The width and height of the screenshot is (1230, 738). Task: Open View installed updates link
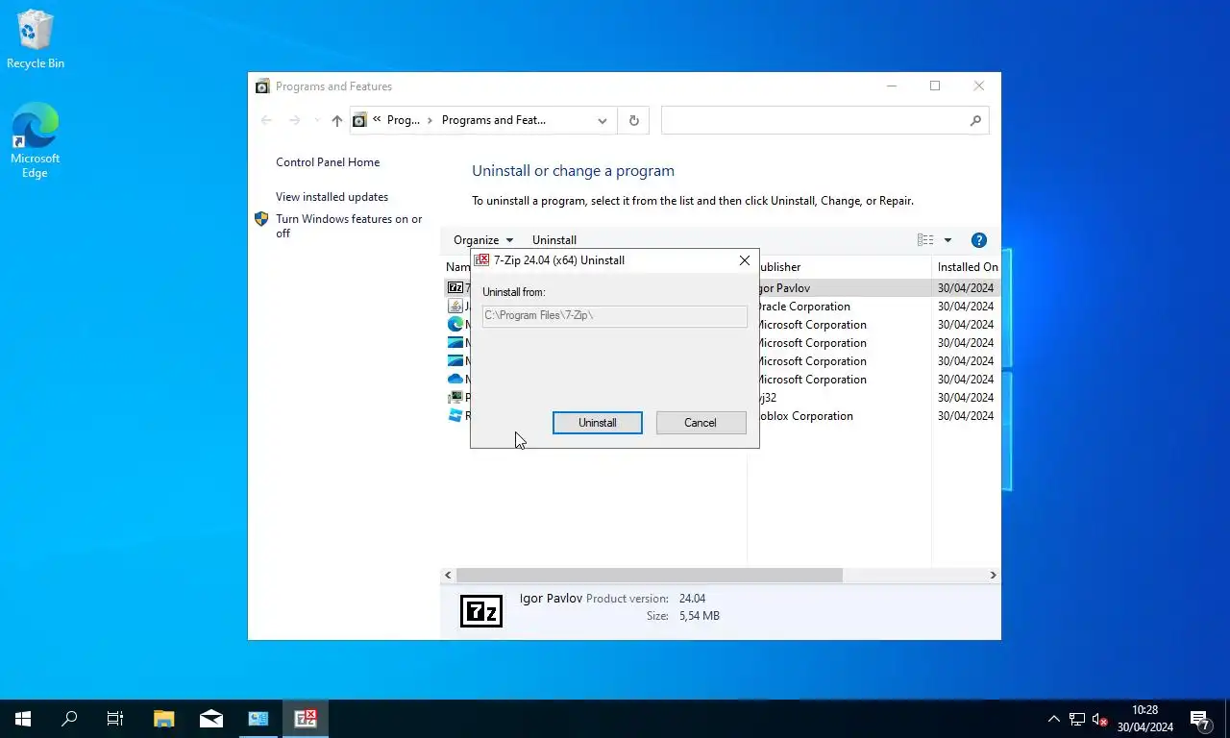[332, 197]
